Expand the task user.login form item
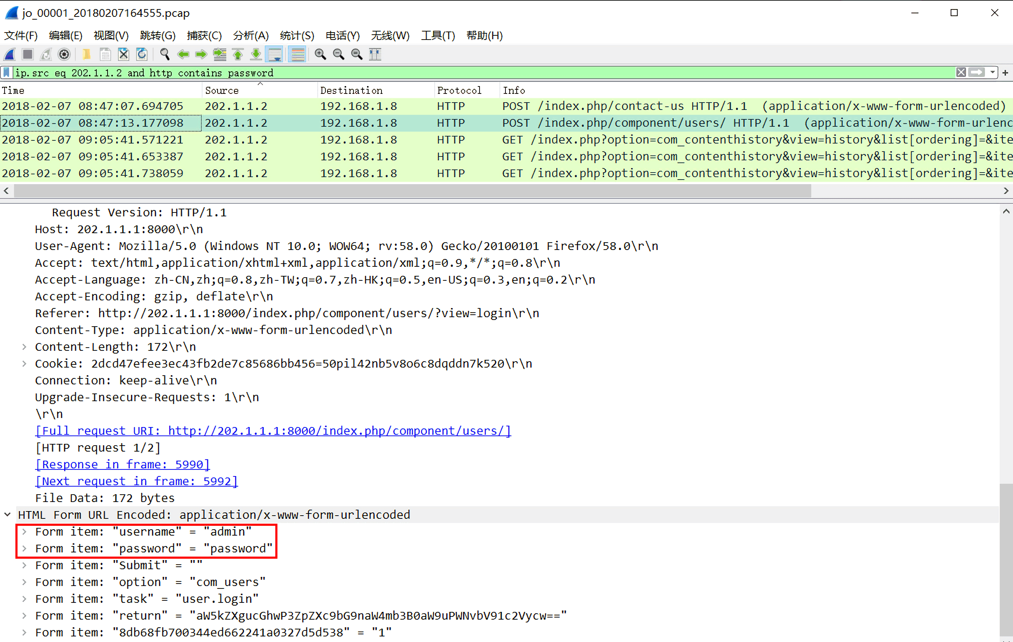The width and height of the screenshot is (1013, 642). [x=25, y=599]
